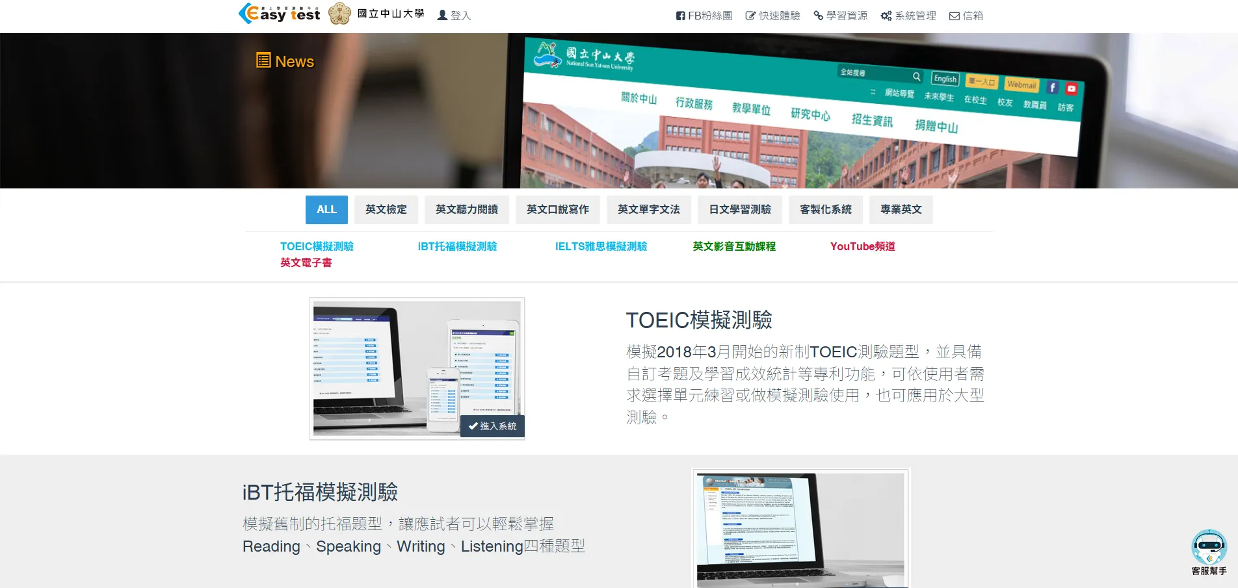Viewport: 1238px width, 588px height.
Task: Select the ALL category tab
Action: (326, 210)
